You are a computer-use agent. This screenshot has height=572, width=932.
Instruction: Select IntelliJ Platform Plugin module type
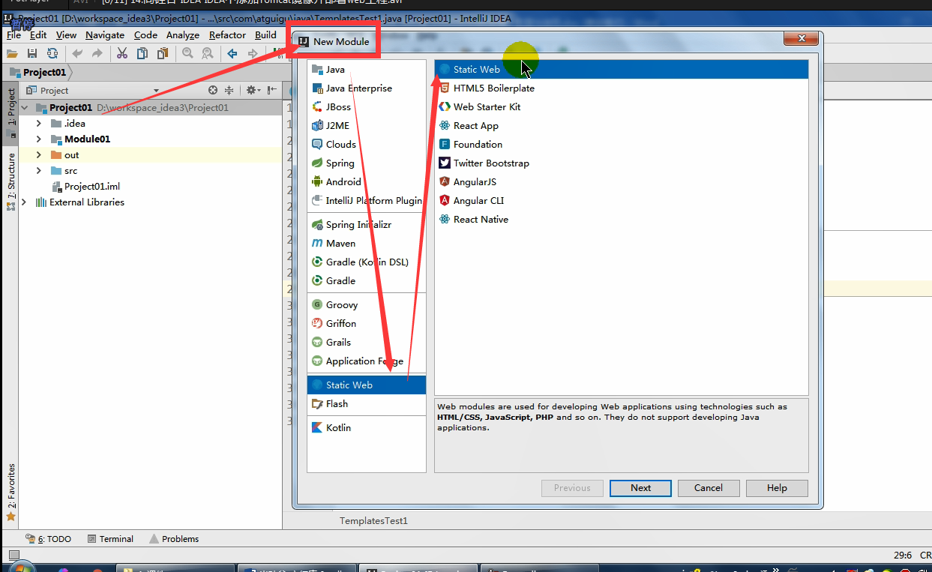tap(367, 201)
